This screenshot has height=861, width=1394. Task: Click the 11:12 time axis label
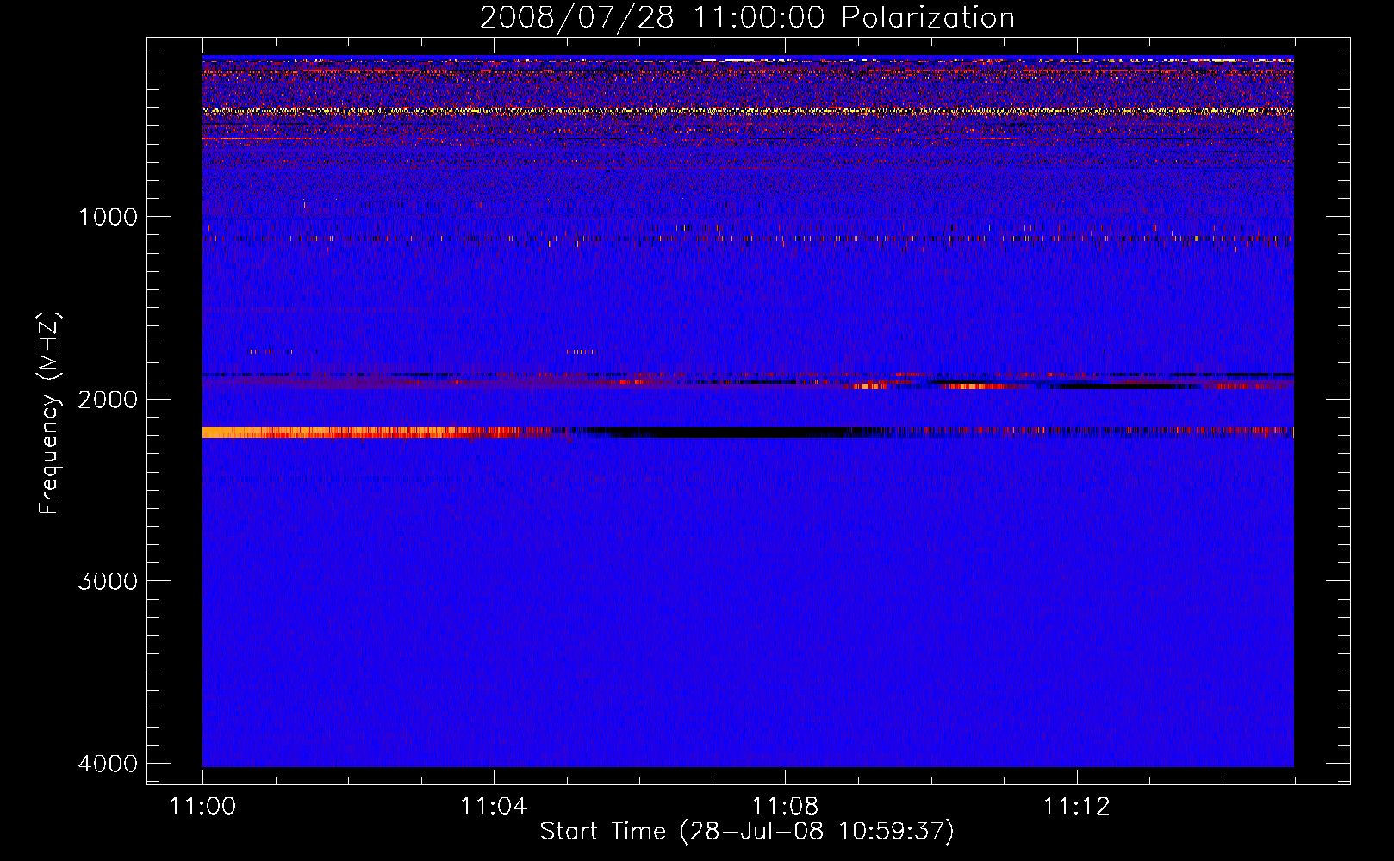(1076, 807)
